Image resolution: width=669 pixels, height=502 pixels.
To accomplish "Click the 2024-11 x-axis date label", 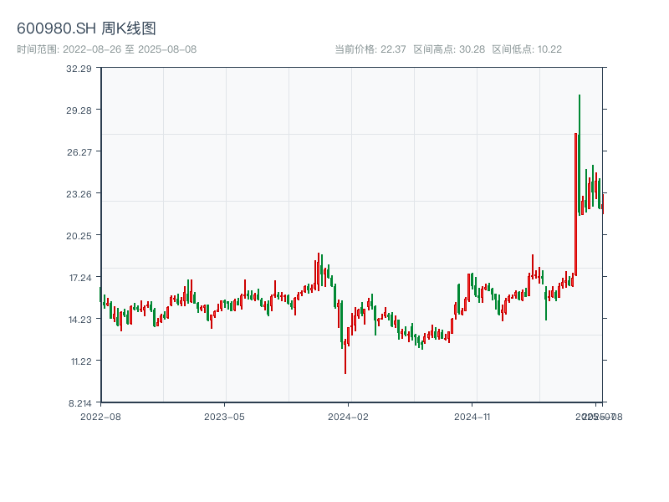I will pos(472,416).
